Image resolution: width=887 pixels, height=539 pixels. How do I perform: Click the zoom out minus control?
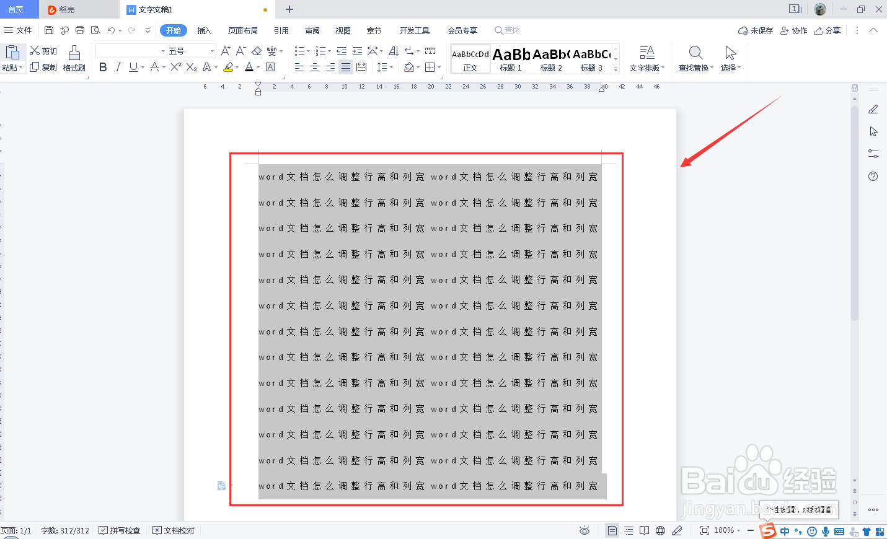[750, 530]
